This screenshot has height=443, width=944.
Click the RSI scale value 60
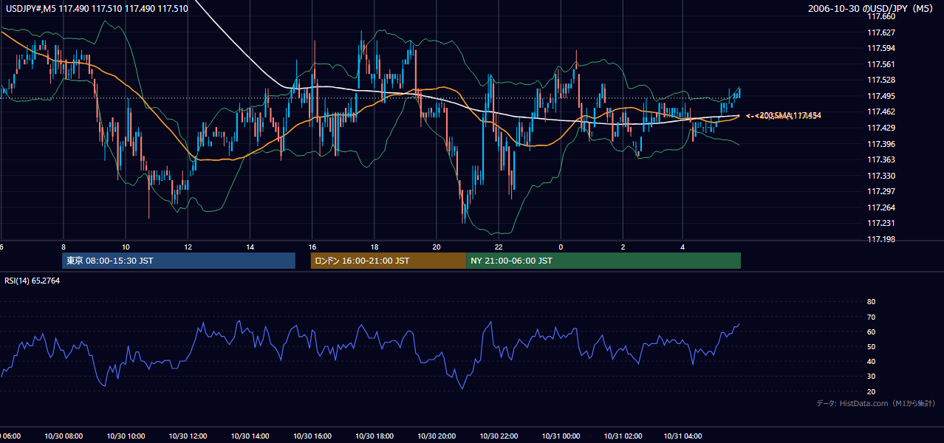click(871, 332)
